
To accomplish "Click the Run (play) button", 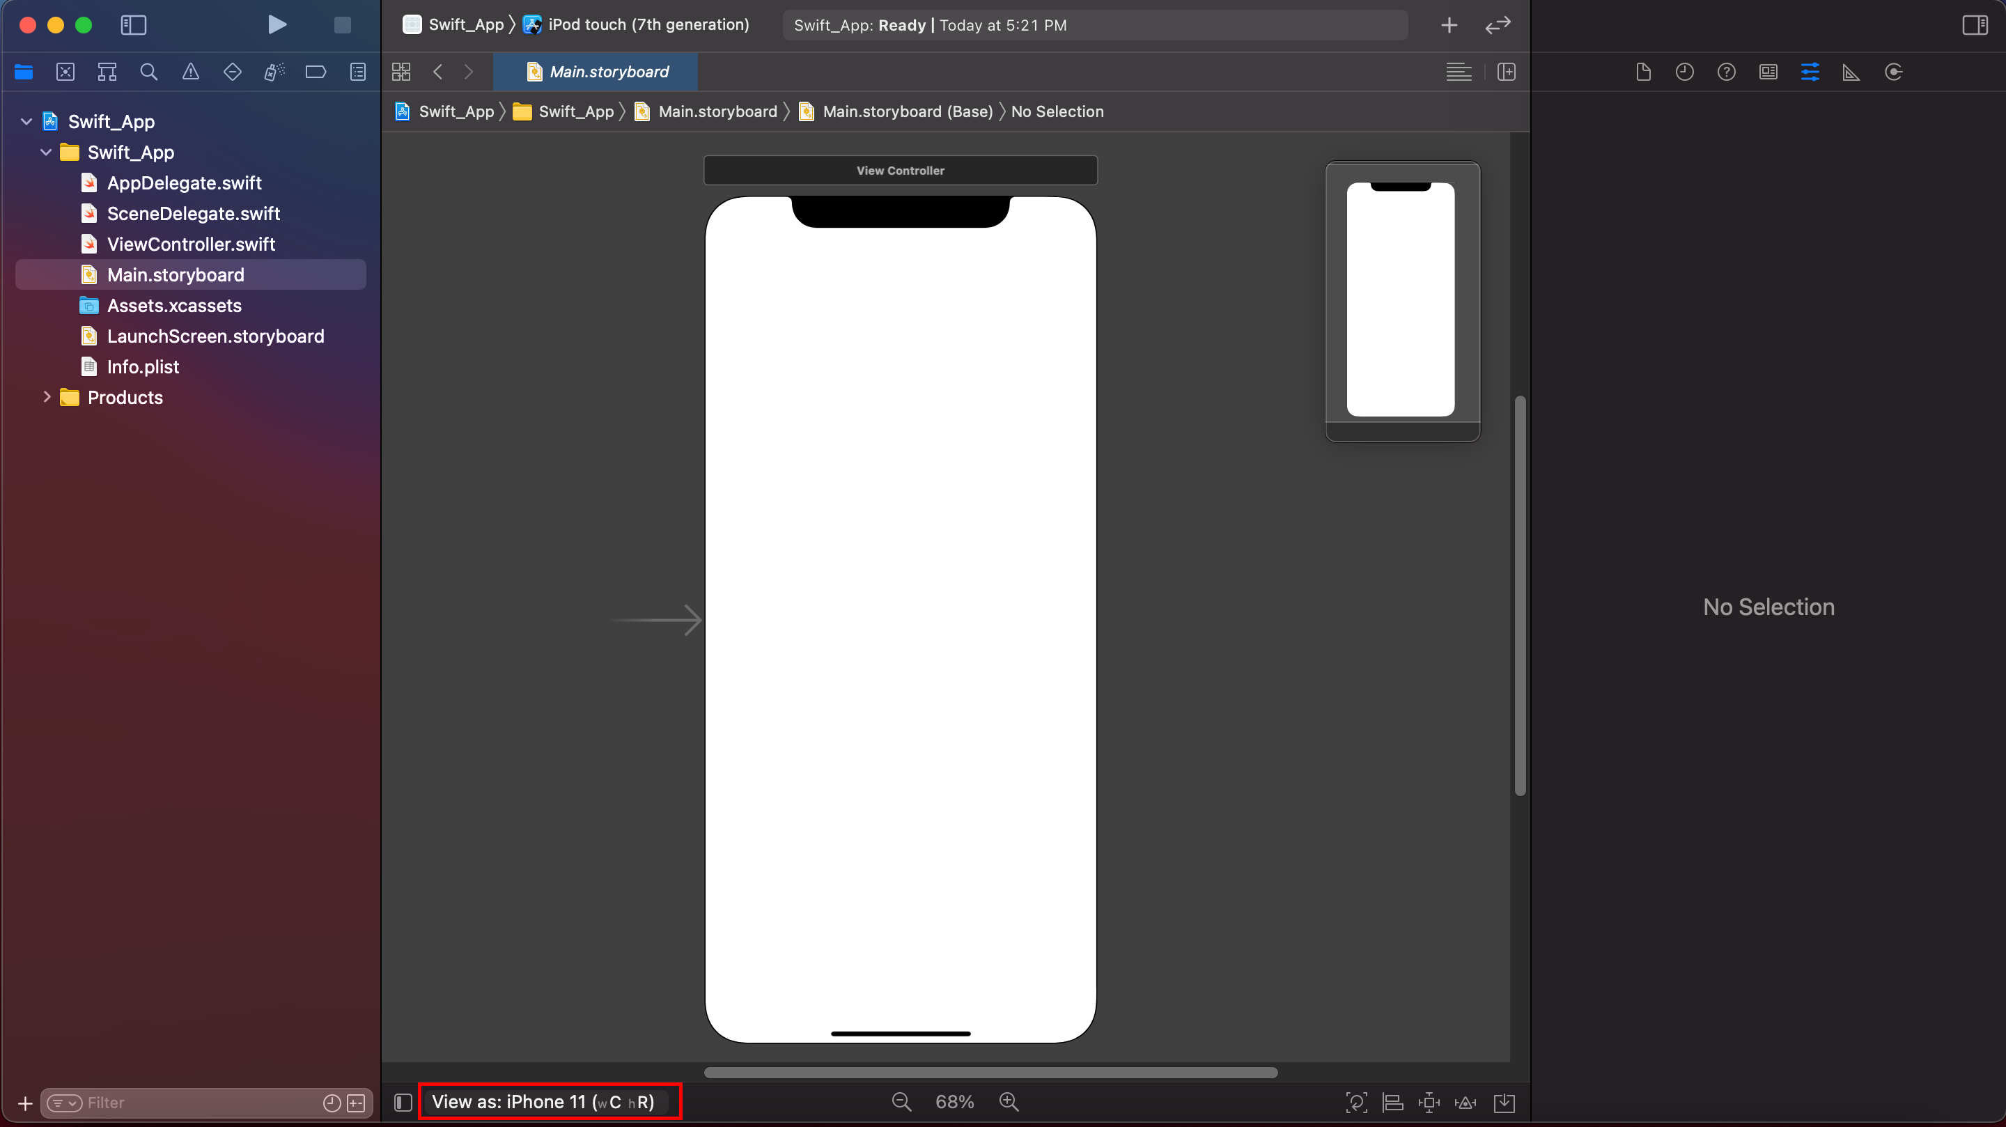I will [x=277, y=25].
